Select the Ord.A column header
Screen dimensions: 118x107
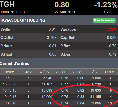[x=28, y=72]
